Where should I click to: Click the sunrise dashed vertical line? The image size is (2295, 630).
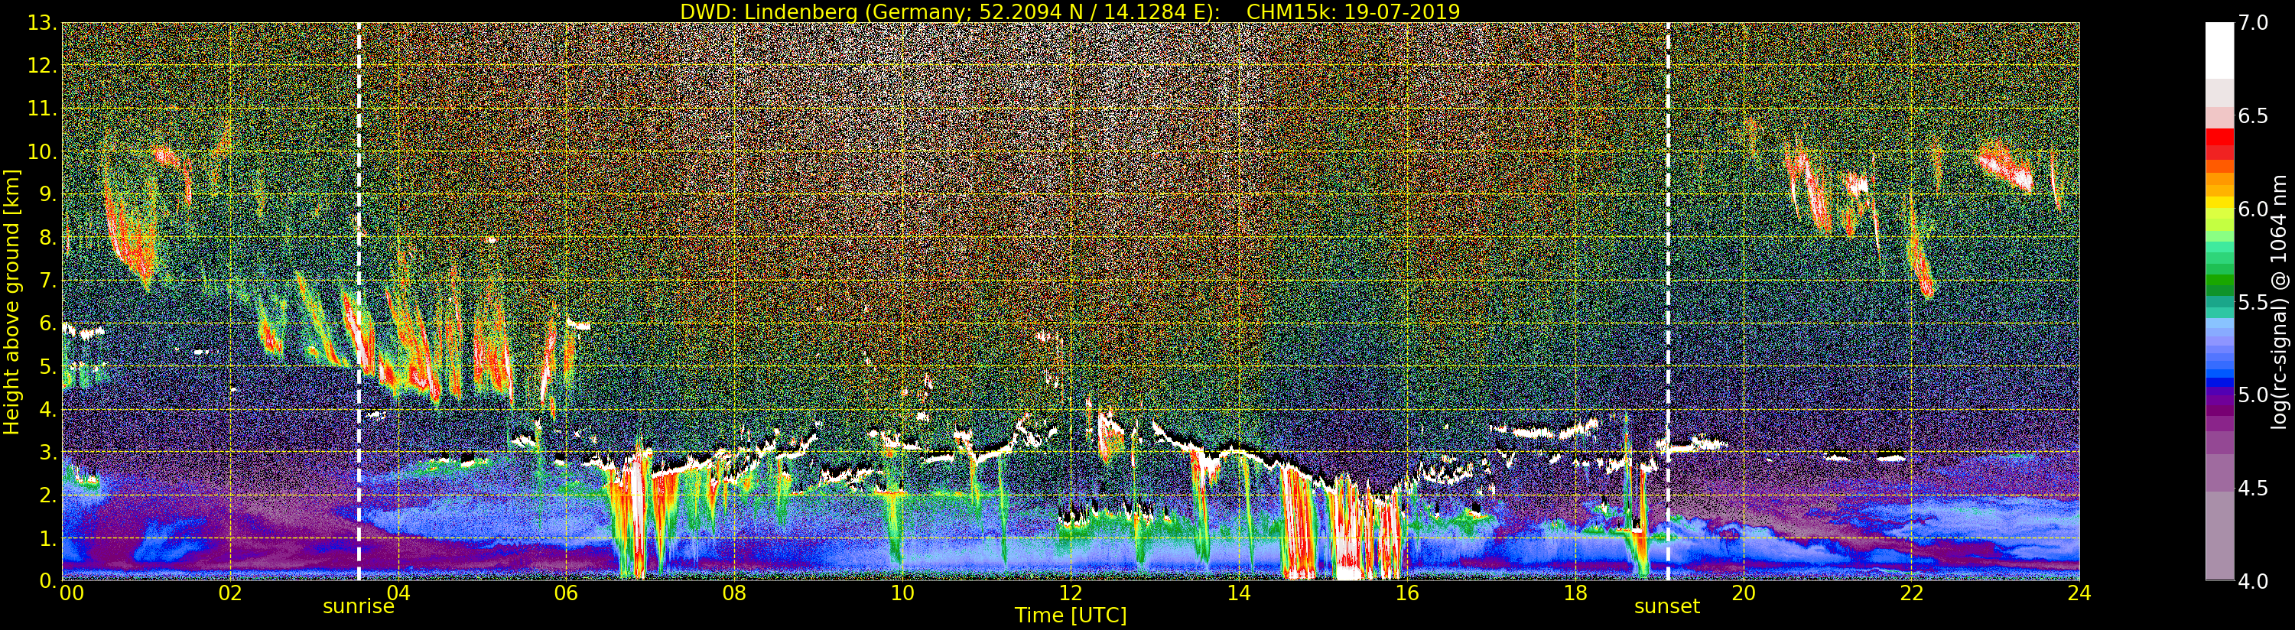(x=359, y=301)
